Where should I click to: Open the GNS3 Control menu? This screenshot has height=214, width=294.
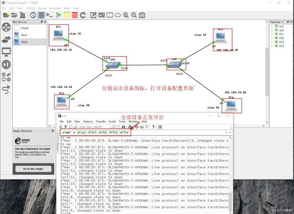click(x=30, y=8)
